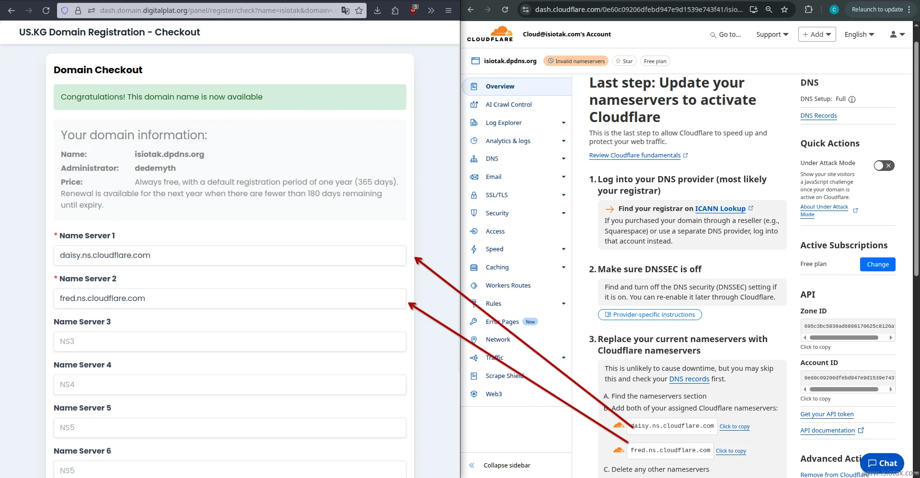The height and width of the screenshot is (478, 920).
Task: Click Chrome zoom magnifier icon in address bar
Action: [769, 10]
